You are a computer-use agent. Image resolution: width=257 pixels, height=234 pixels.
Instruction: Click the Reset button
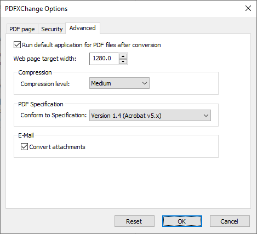coord(134,221)
